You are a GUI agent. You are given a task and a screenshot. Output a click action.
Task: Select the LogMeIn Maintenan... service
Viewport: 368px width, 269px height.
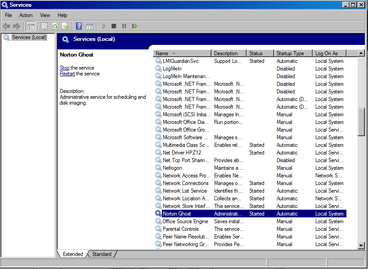(251, 76)
